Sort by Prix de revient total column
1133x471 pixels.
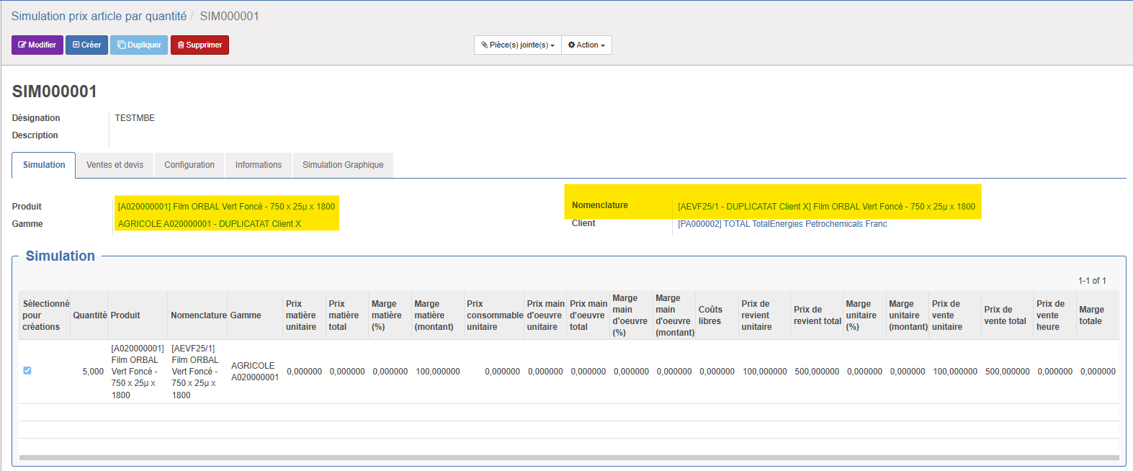pos(817,315)
